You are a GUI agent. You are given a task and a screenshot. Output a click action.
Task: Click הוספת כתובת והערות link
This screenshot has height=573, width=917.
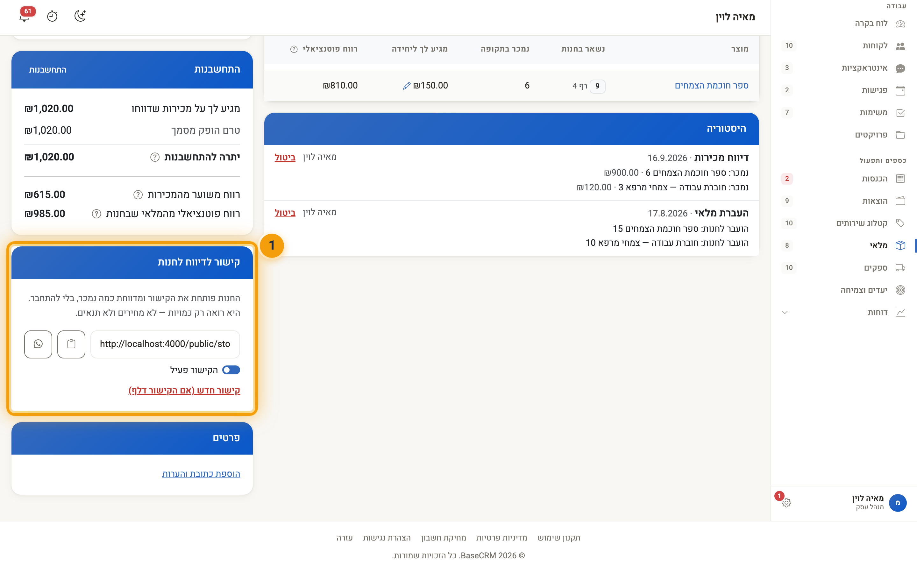point(201,474)
